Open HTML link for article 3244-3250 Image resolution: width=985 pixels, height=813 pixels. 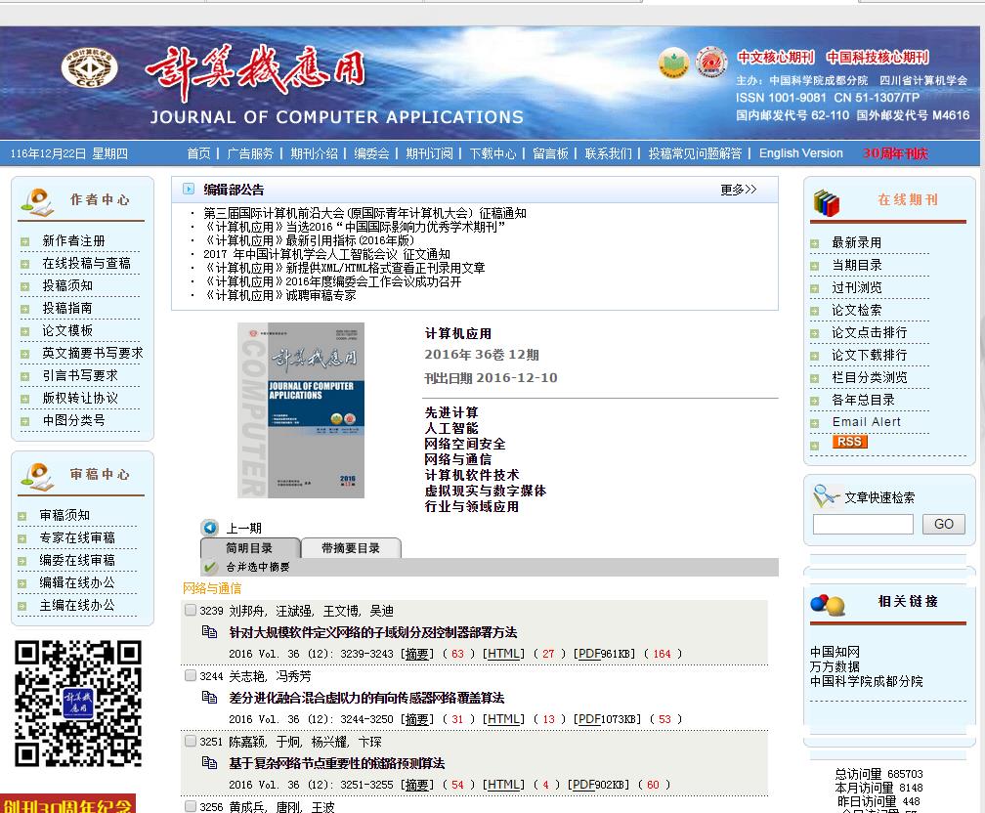click(503, 719)
